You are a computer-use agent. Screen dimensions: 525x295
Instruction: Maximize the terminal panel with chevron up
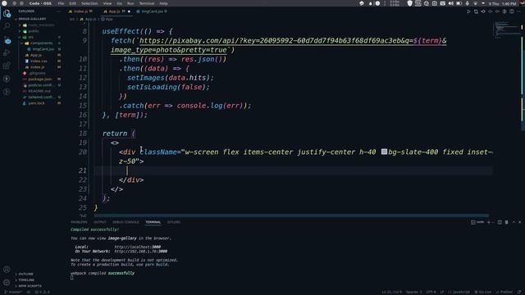(514, 222)
